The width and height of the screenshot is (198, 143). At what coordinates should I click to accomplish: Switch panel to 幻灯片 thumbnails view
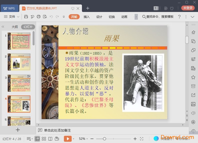coord(28,27)
